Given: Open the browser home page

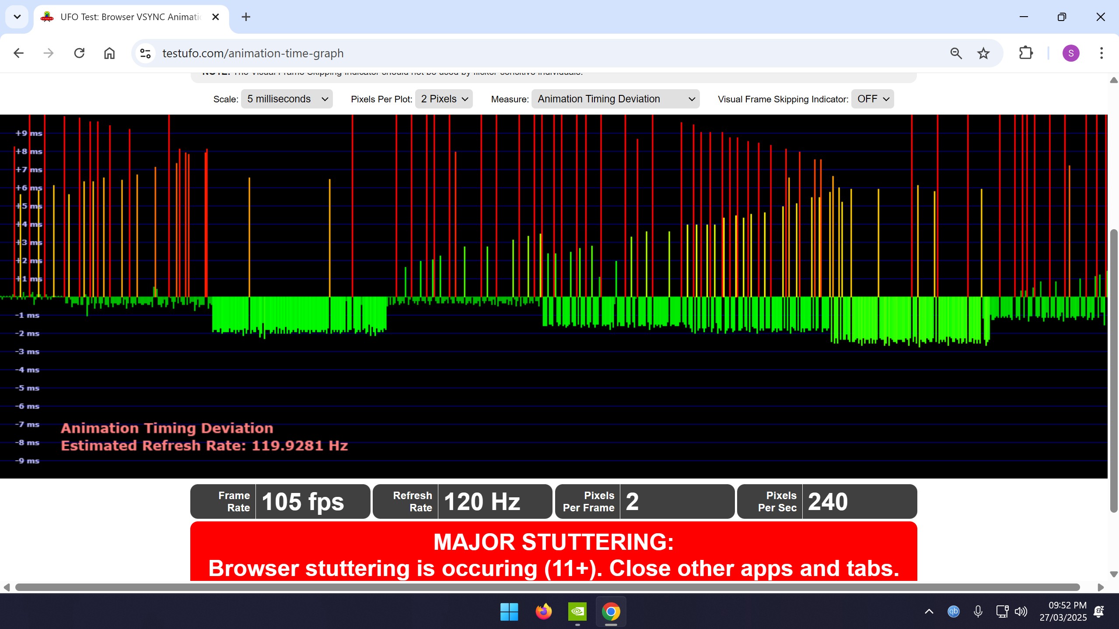Looking at the screenshot, I should [109, 53].
